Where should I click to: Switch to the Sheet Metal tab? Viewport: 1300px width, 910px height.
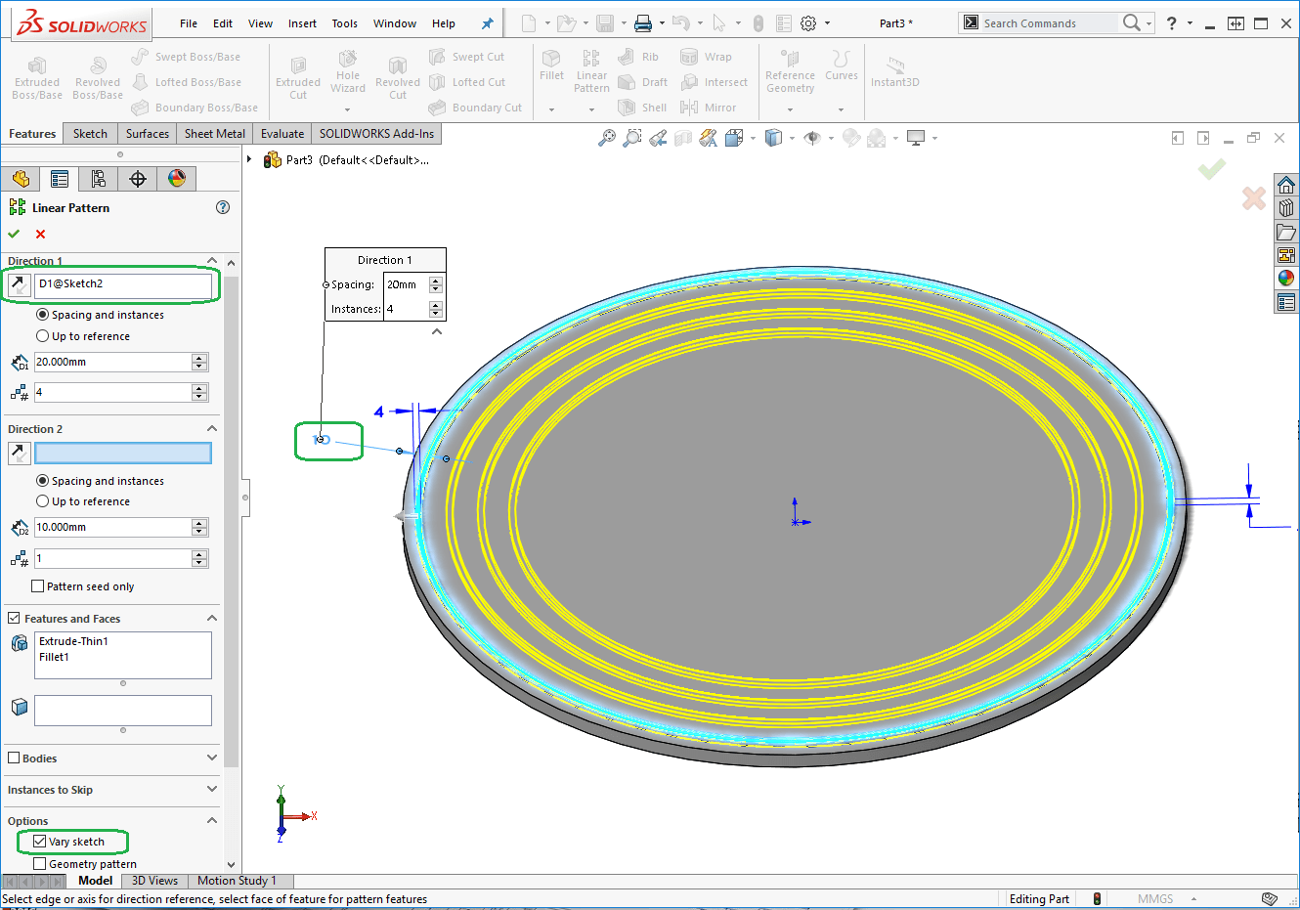[x=215, y=134]
